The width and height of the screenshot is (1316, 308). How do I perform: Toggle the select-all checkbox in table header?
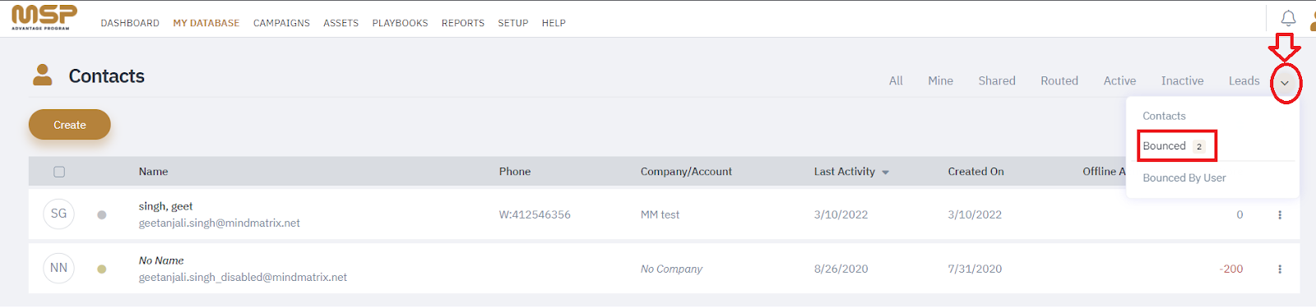click(x=59, y=172)
